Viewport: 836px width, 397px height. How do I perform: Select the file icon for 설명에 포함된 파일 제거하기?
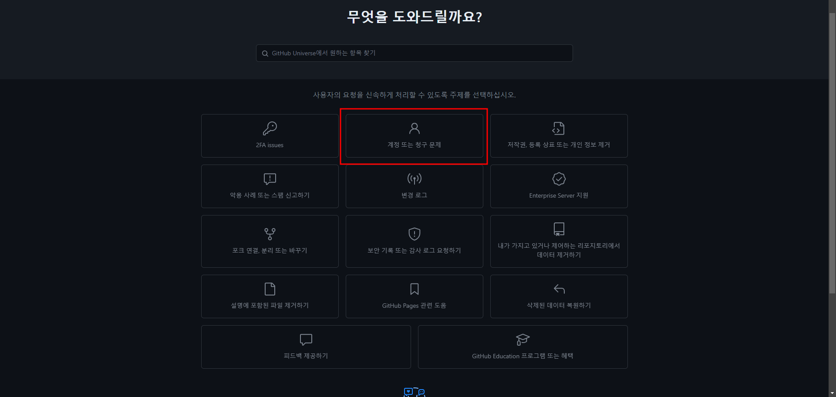coord(270,289)
